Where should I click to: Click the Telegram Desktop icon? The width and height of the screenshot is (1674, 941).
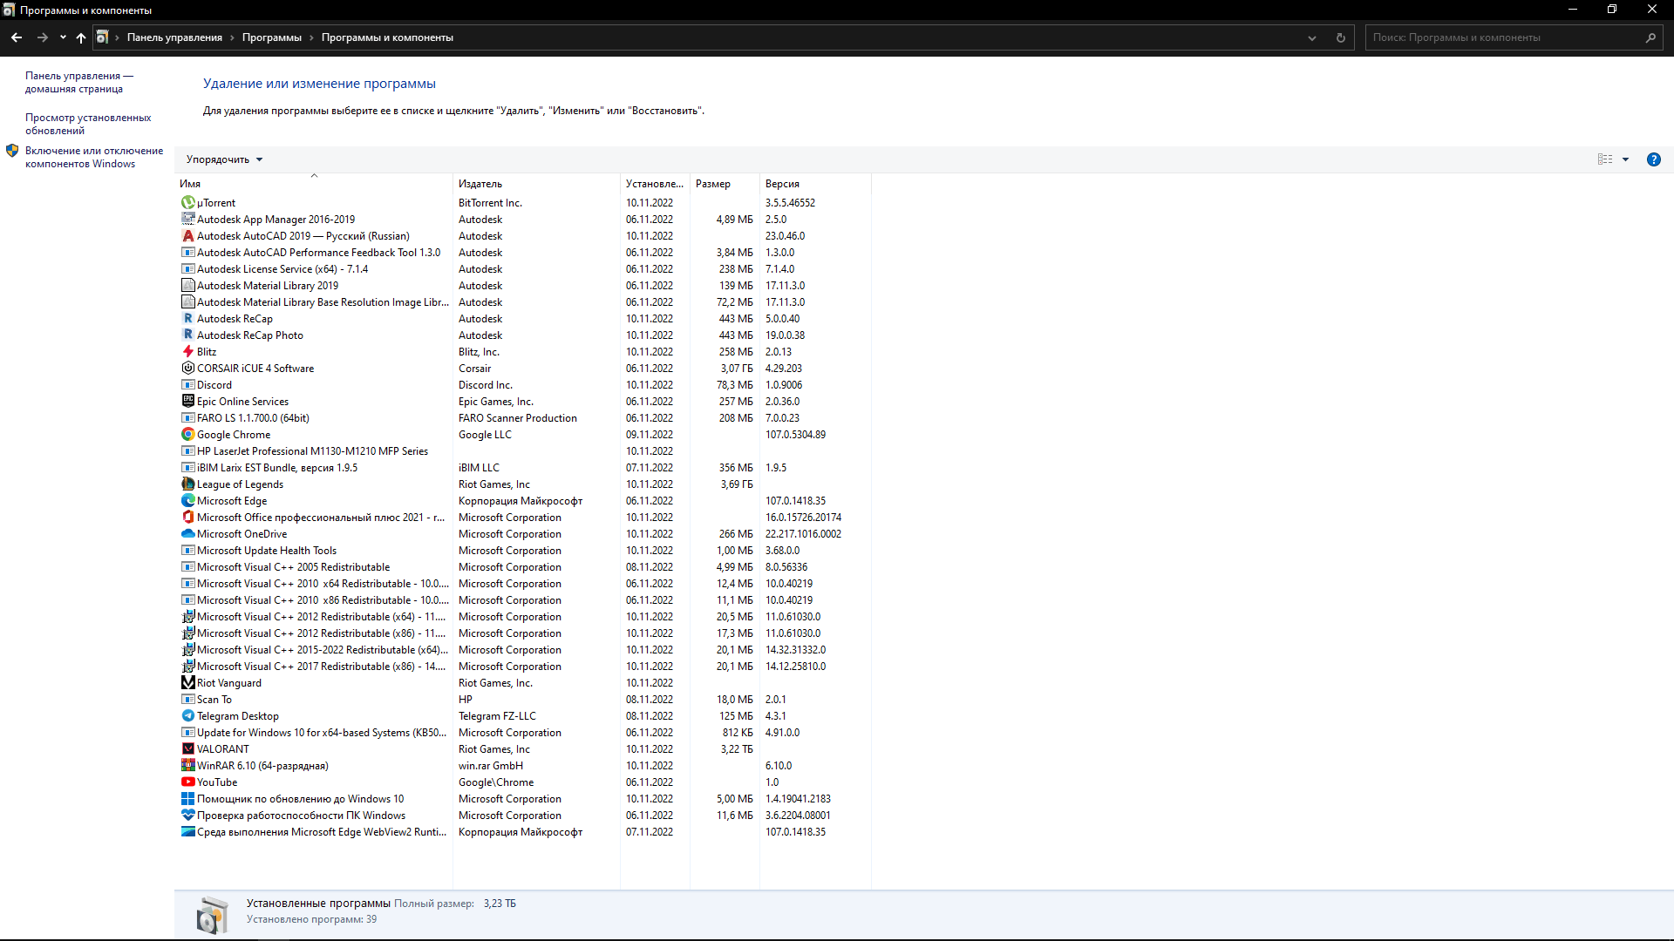(187, 715)
